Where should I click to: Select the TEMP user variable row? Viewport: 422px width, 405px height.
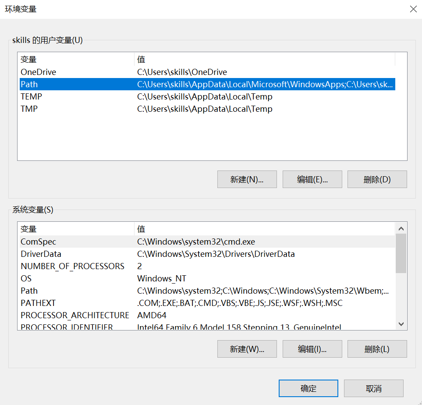coord(88,96)
